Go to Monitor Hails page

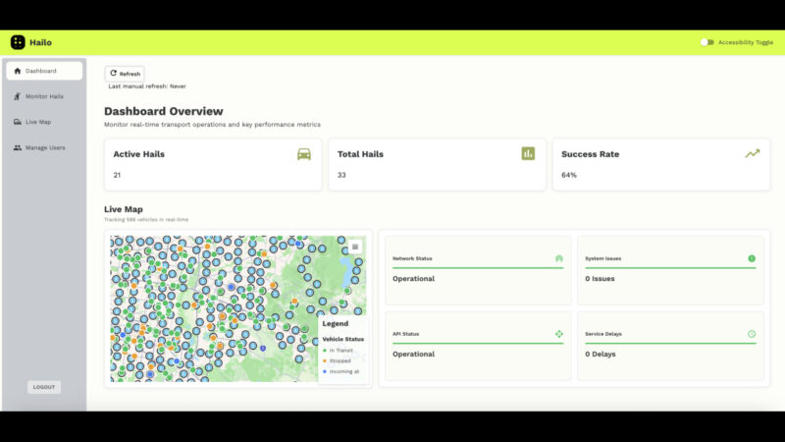(44, 96)
